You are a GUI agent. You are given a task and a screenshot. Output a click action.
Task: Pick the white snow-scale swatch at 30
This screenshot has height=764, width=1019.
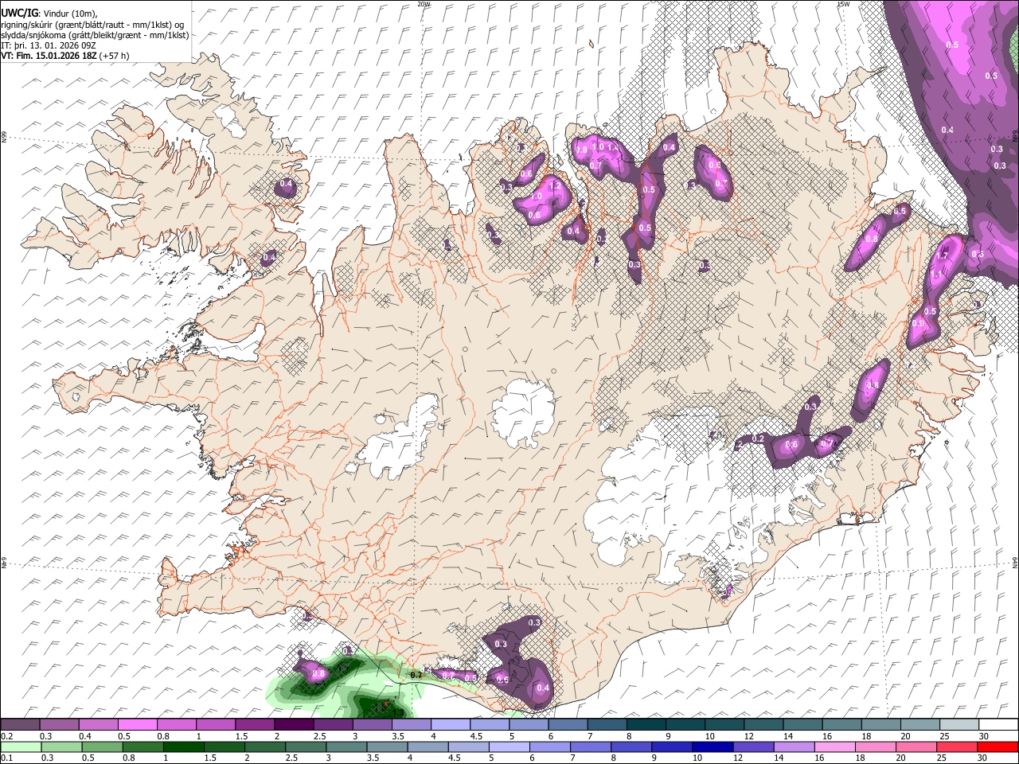(x=998, y=724)
